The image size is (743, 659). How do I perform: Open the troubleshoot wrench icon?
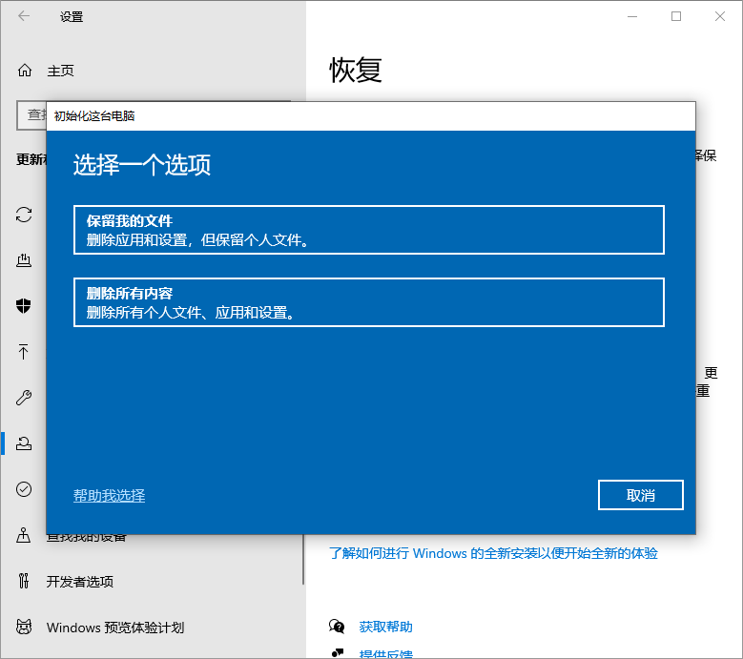pyautogui.click(x=24, y=398)
